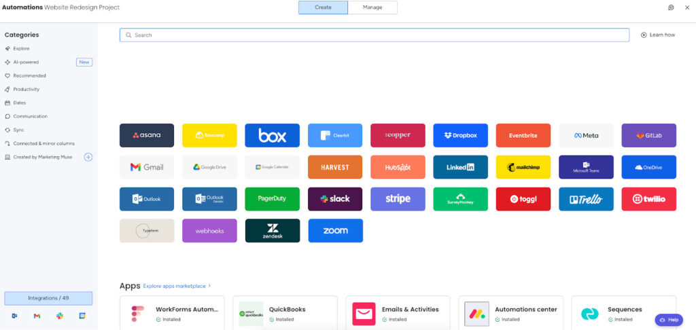
Task: Choose the Clearbit integration tile
Action: (335, 135)
